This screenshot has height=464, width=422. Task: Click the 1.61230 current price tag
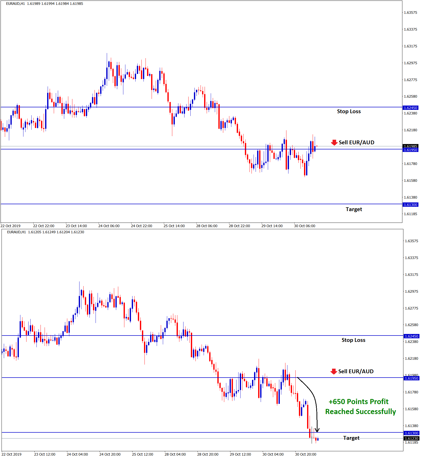411,439
